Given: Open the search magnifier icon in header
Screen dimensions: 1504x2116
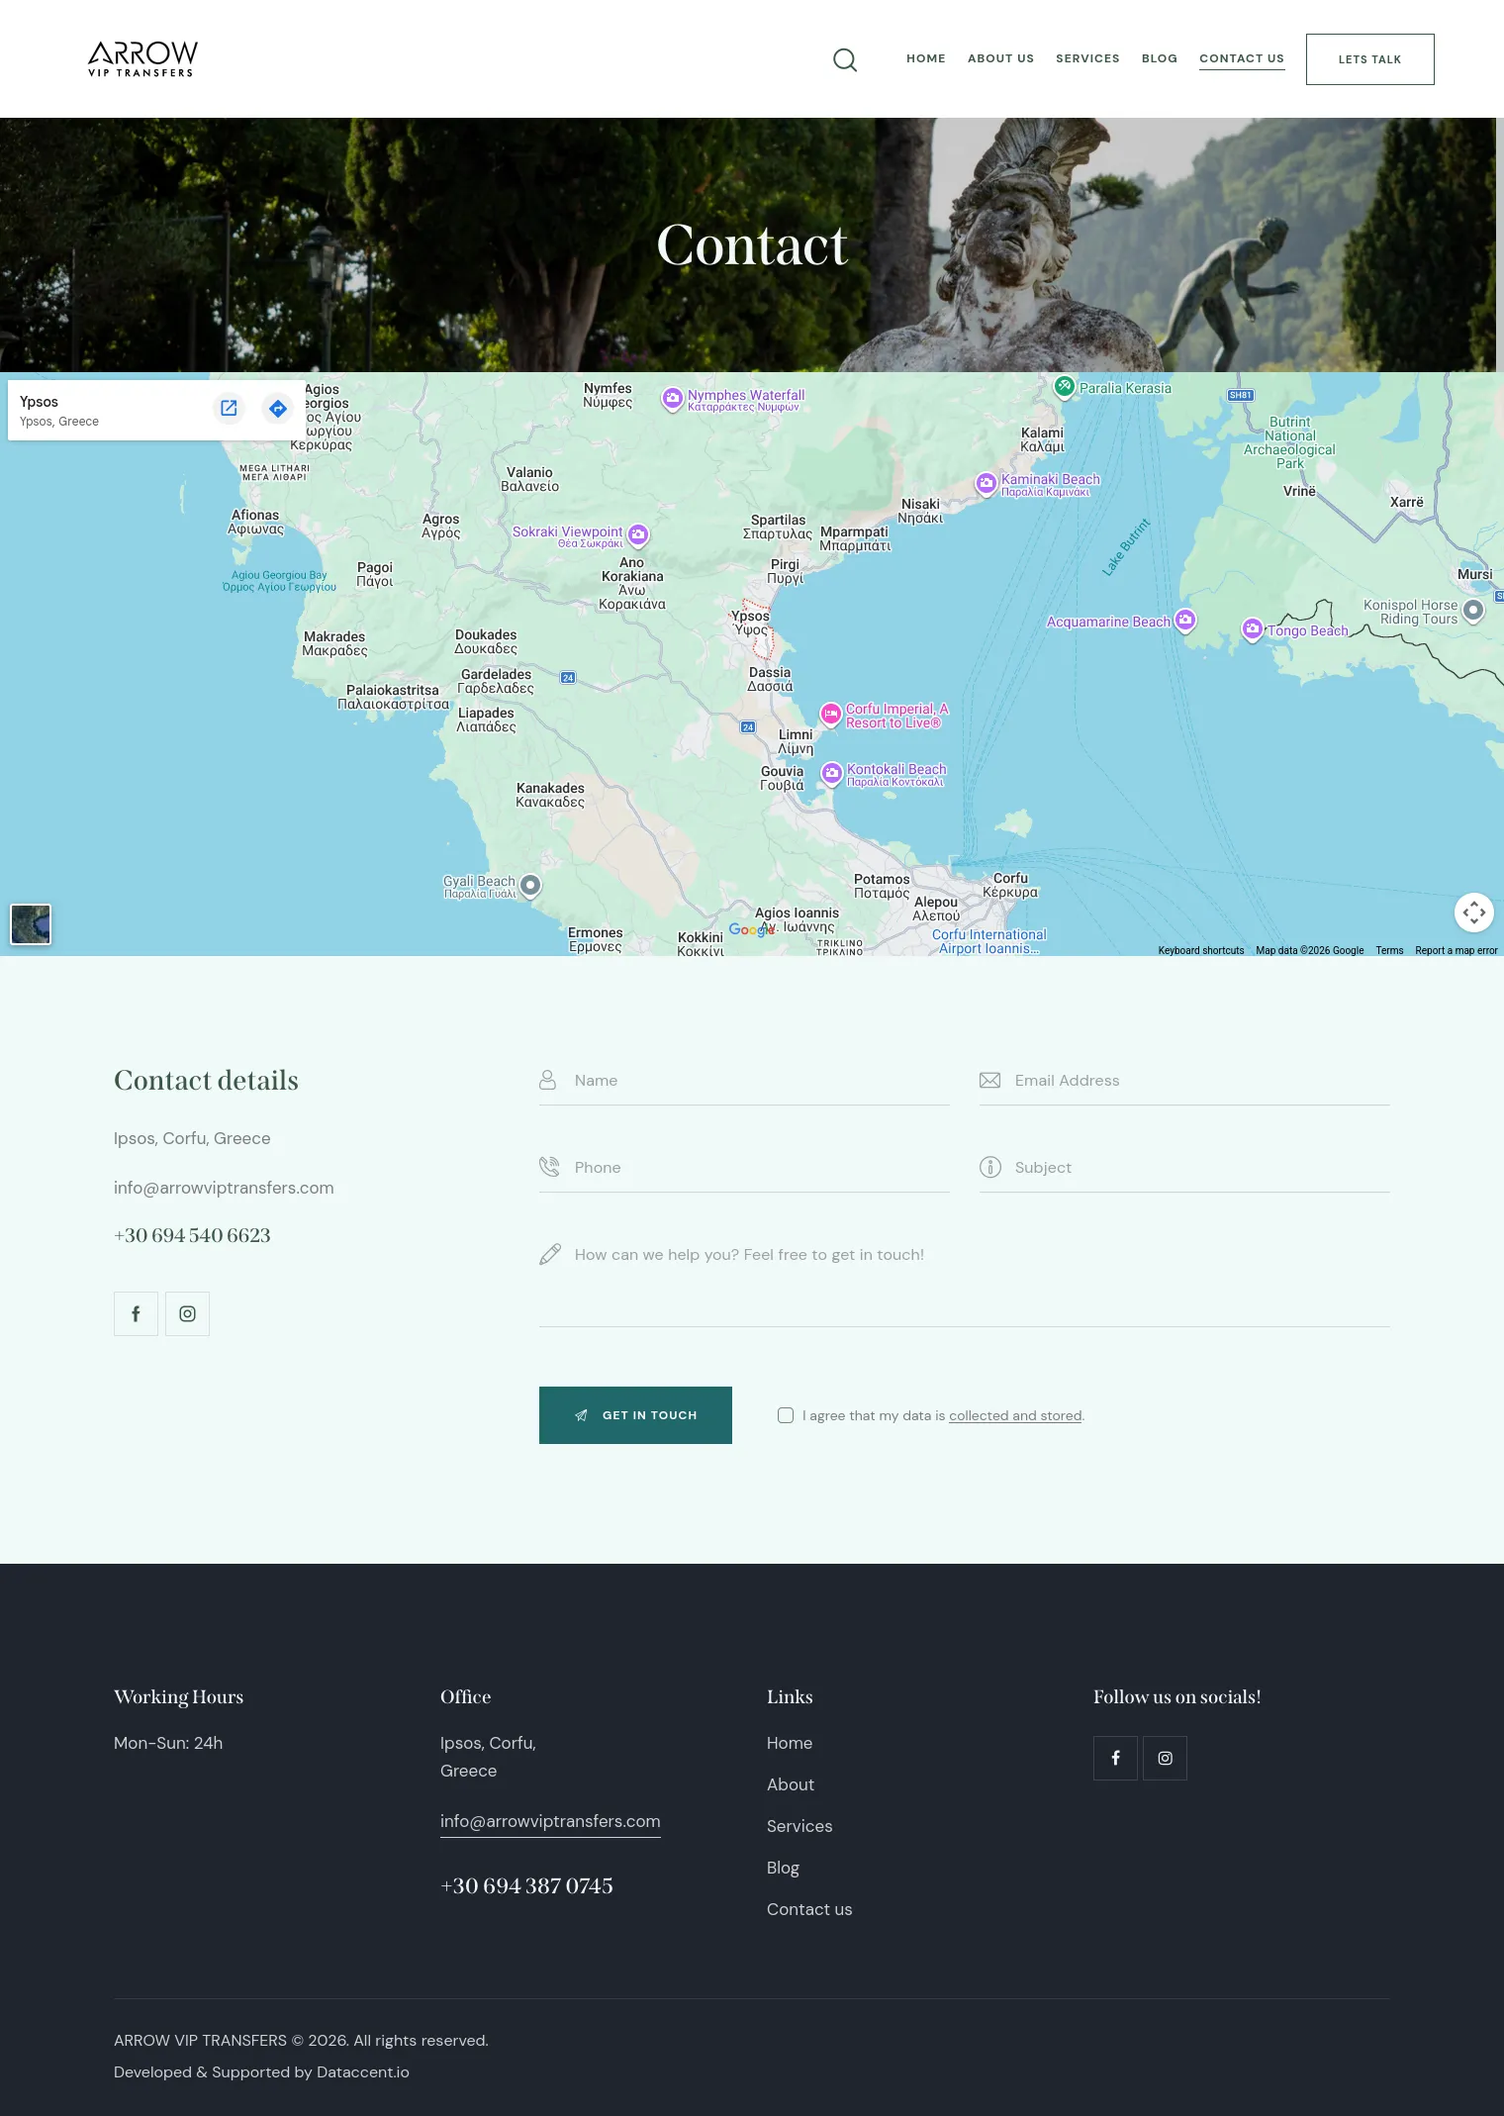Looking at the screenshot, I should pyautogui.click(x=845, y=60).
